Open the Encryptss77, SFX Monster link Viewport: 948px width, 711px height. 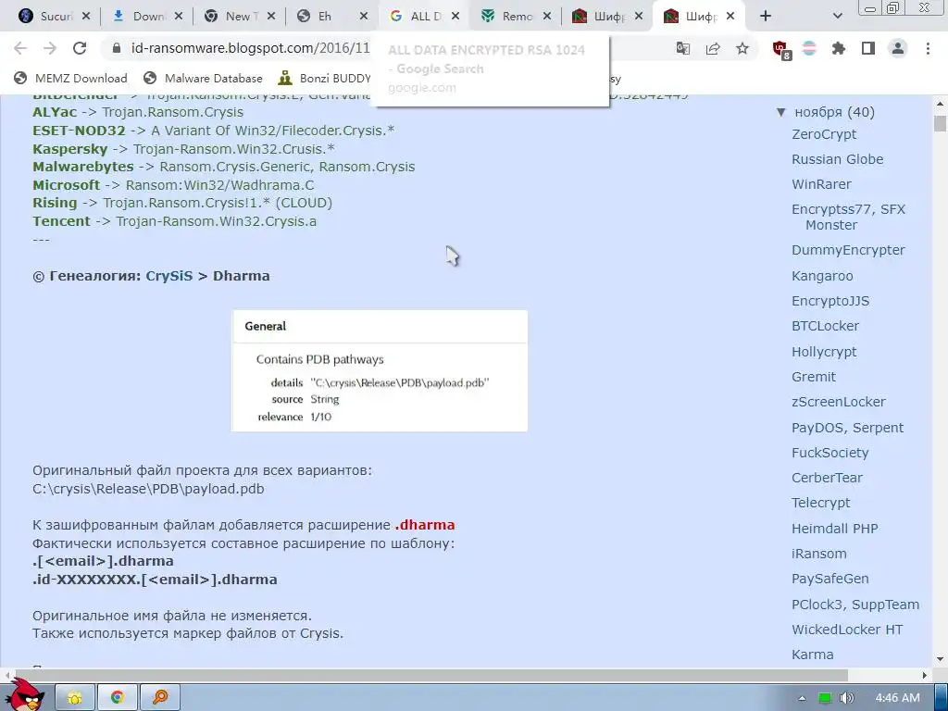click(x=848, y=217)
